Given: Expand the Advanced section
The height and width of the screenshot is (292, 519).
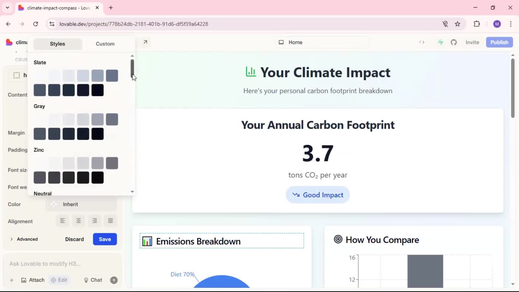Looking at the screenshot, I should pyautogui.click(x=24, y=239).
